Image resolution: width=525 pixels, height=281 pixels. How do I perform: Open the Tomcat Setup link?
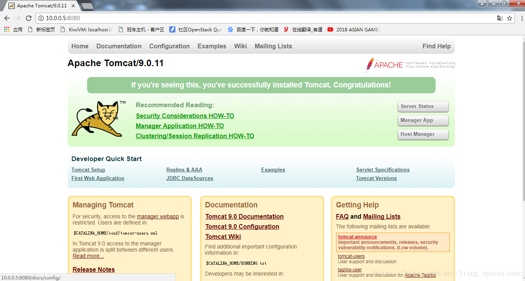88,170
